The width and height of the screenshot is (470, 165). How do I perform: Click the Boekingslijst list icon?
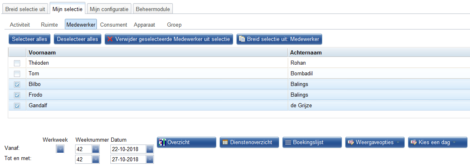click(288, 142)
